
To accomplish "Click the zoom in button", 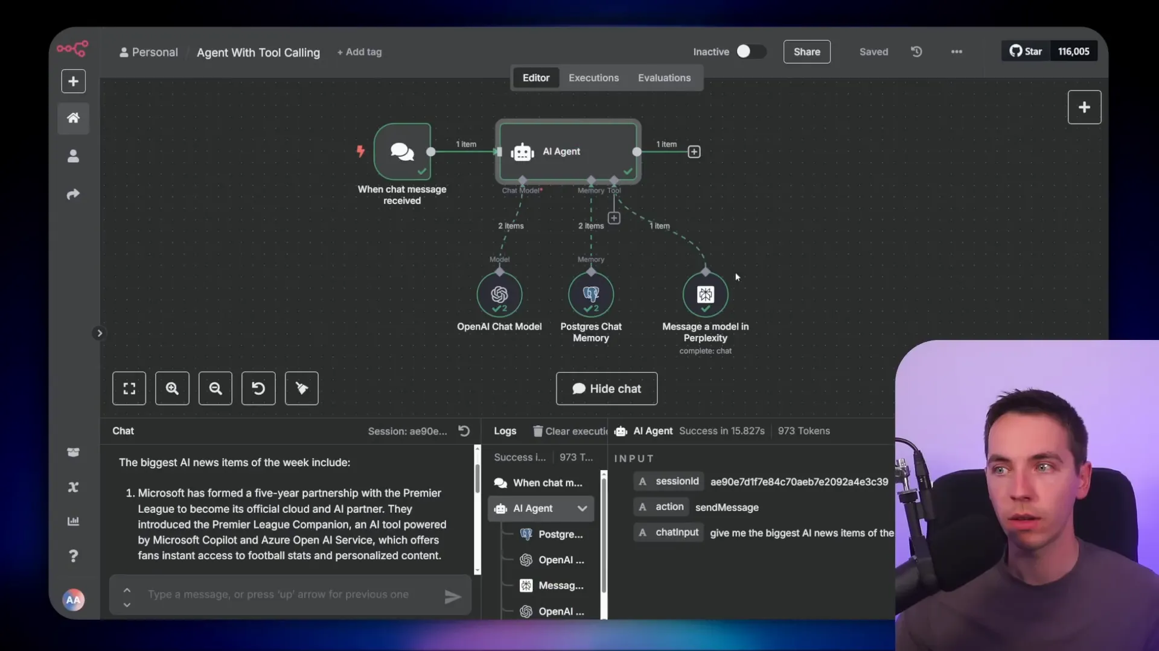I will coord(172,388).
